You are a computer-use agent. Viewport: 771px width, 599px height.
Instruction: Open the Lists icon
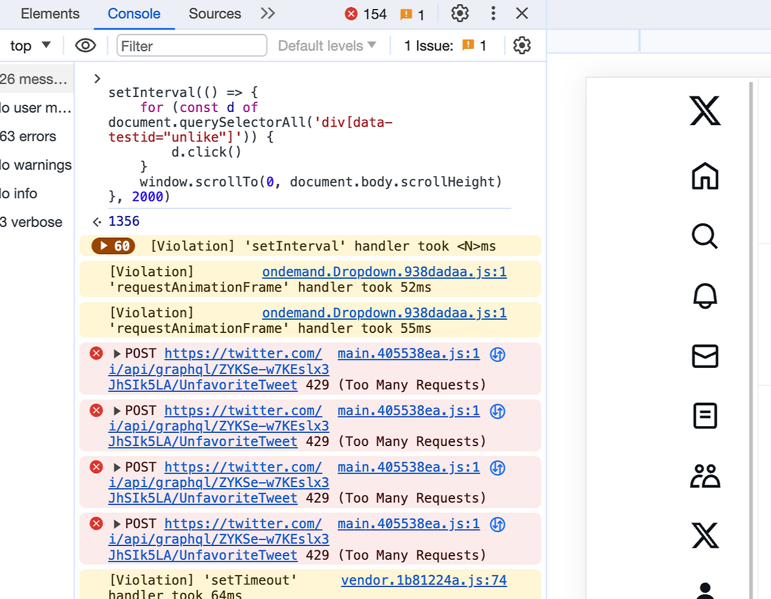[705, 415]
